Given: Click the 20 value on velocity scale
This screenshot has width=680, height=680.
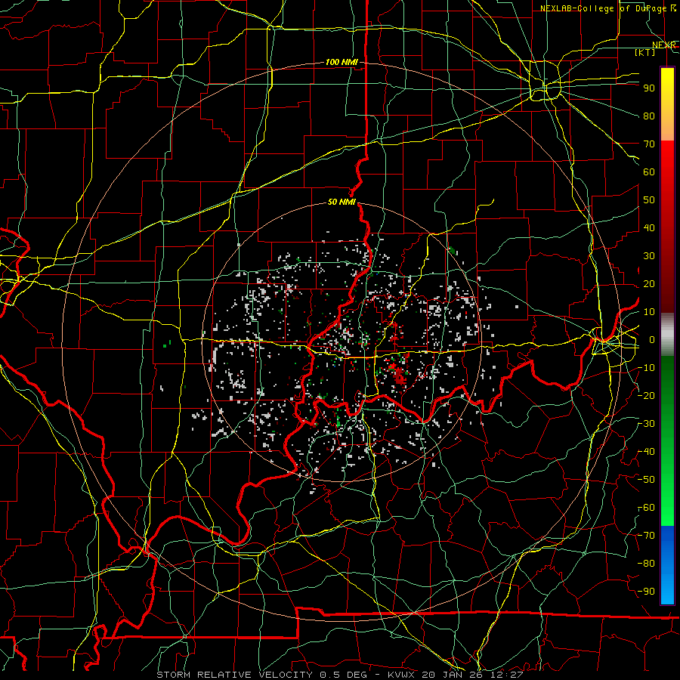Looking at the screenshot, I should click(649, 283).
